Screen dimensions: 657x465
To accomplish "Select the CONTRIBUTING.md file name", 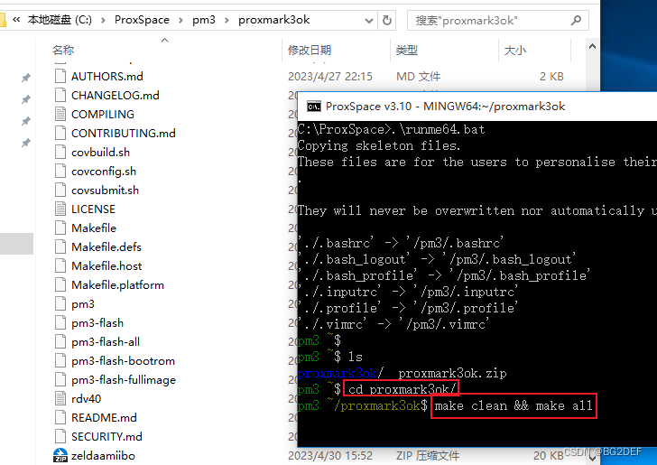I will tap(123, 133).
